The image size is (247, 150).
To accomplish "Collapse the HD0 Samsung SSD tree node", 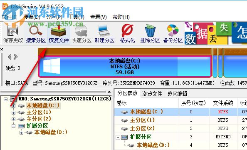I will 6,99.
